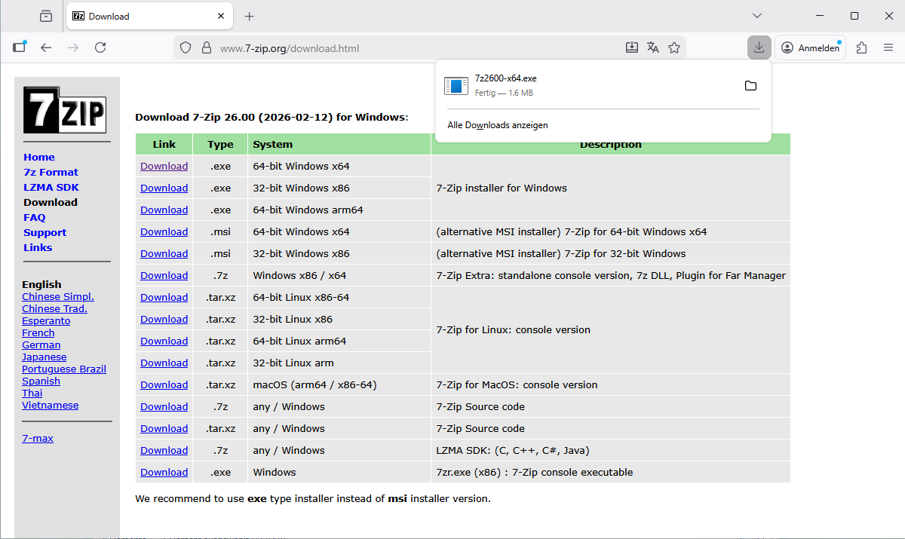Click the connection security padlock icon
Image resolution: width=905 pixels, height=539 pixels.
[x=207, y=47]
